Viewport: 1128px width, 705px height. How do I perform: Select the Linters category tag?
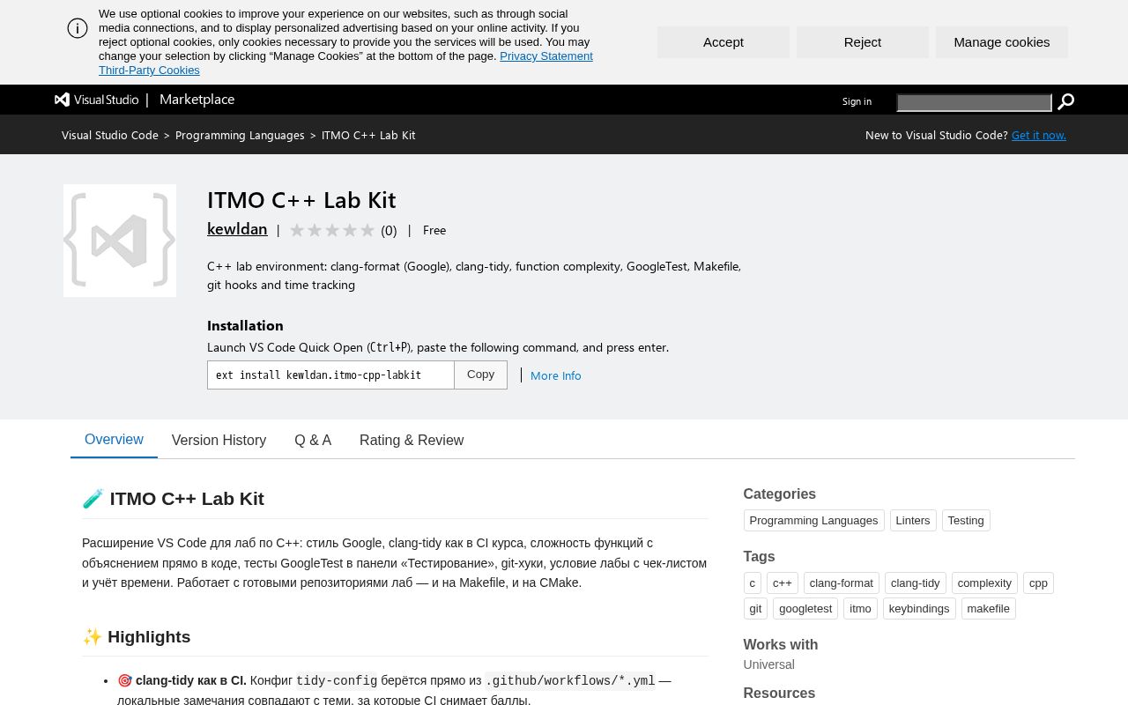(913, 520)
